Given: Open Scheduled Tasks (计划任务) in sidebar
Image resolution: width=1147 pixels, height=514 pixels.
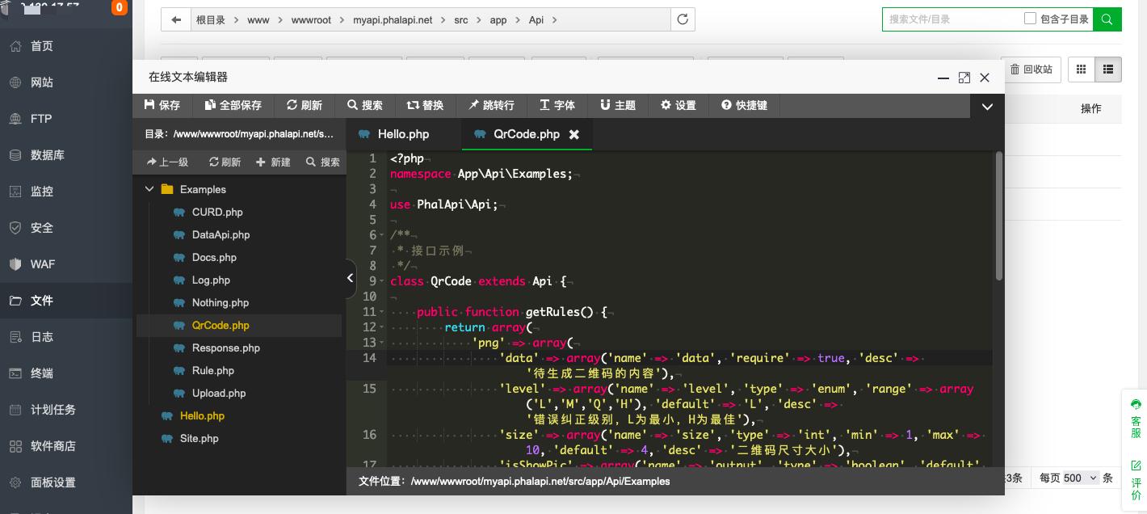Looking at the screenshot, I should point(66,410).
